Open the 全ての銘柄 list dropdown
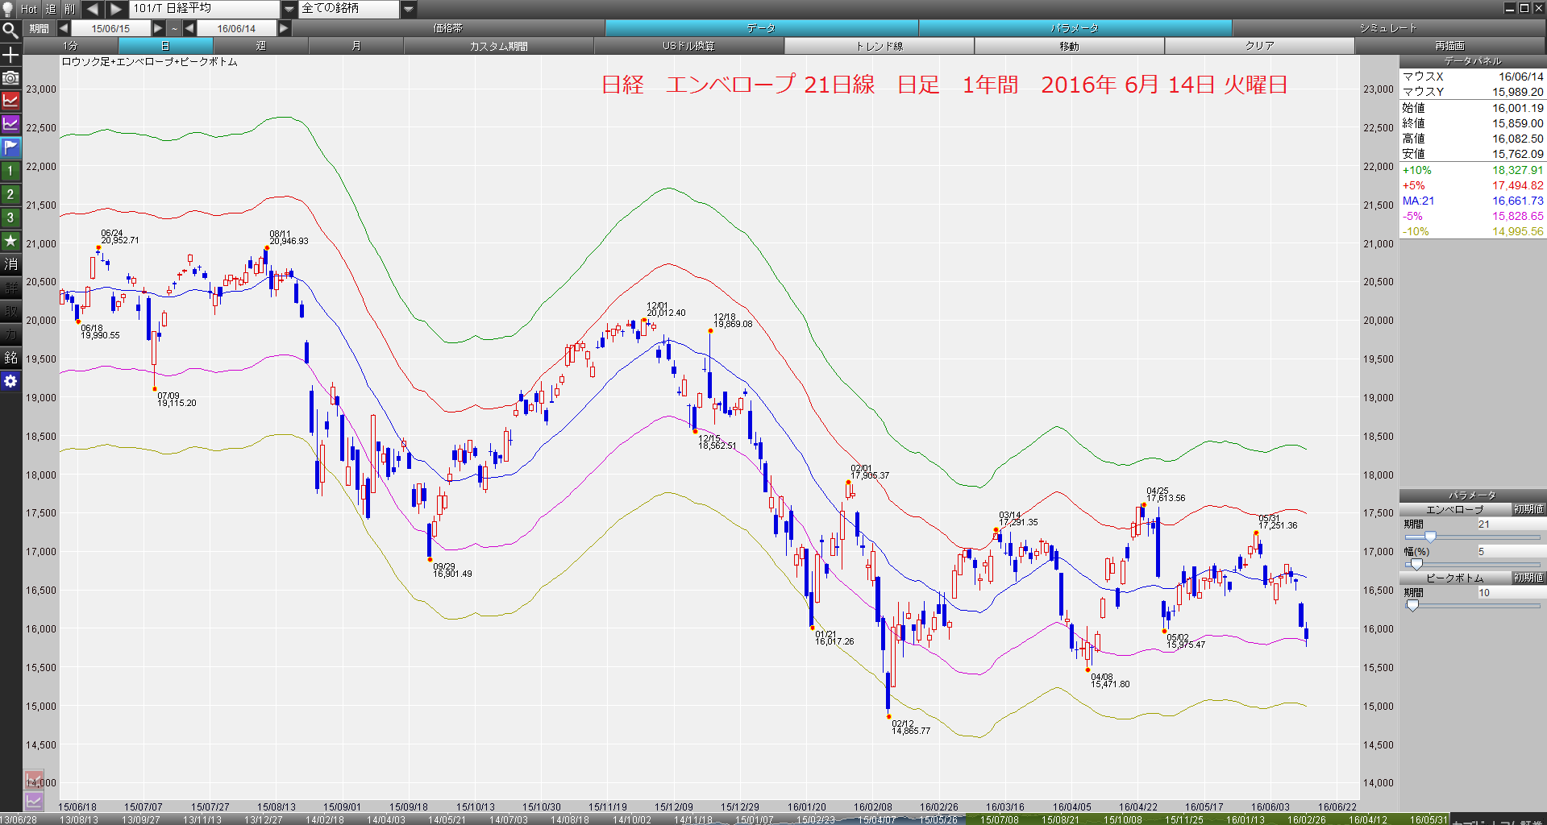The height and width of the screenshot is (825, 1547). 409,9
